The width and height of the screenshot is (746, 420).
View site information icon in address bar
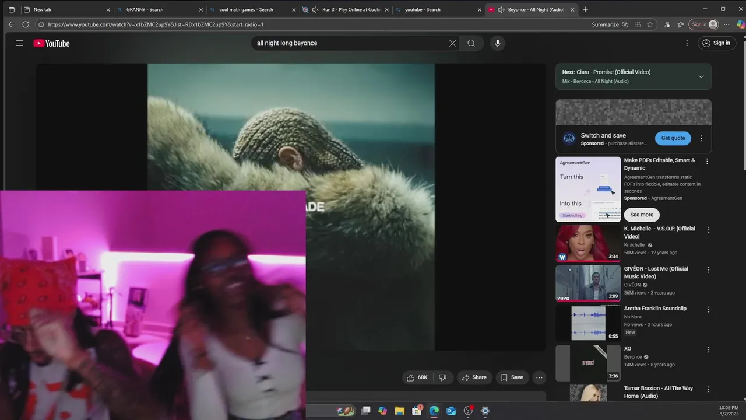click(x=41, y=24)
